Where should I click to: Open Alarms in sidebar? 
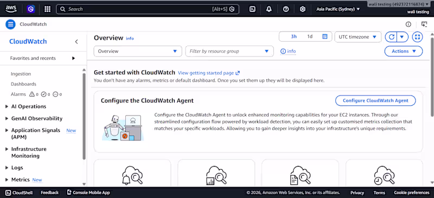(x=18, y=94)
